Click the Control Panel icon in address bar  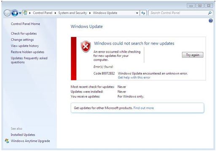click(25, 13)
